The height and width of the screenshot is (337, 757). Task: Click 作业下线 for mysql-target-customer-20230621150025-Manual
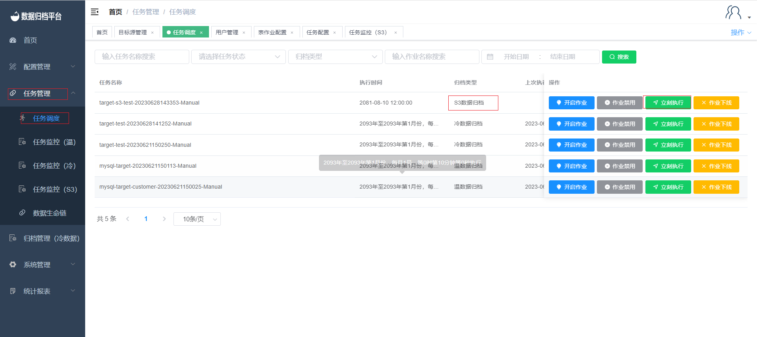[x=716, y=187]
